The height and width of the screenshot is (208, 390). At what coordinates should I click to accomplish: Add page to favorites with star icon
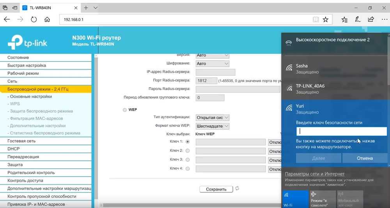325,19
